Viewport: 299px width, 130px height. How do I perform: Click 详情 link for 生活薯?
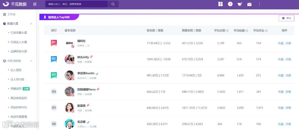coord(288,124)
